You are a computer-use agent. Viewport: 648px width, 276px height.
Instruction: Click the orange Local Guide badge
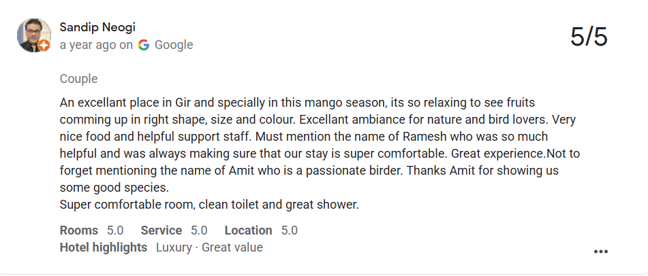[44, 46]
